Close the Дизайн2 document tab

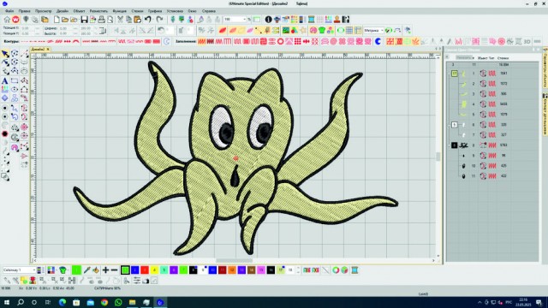coord(48,50)
